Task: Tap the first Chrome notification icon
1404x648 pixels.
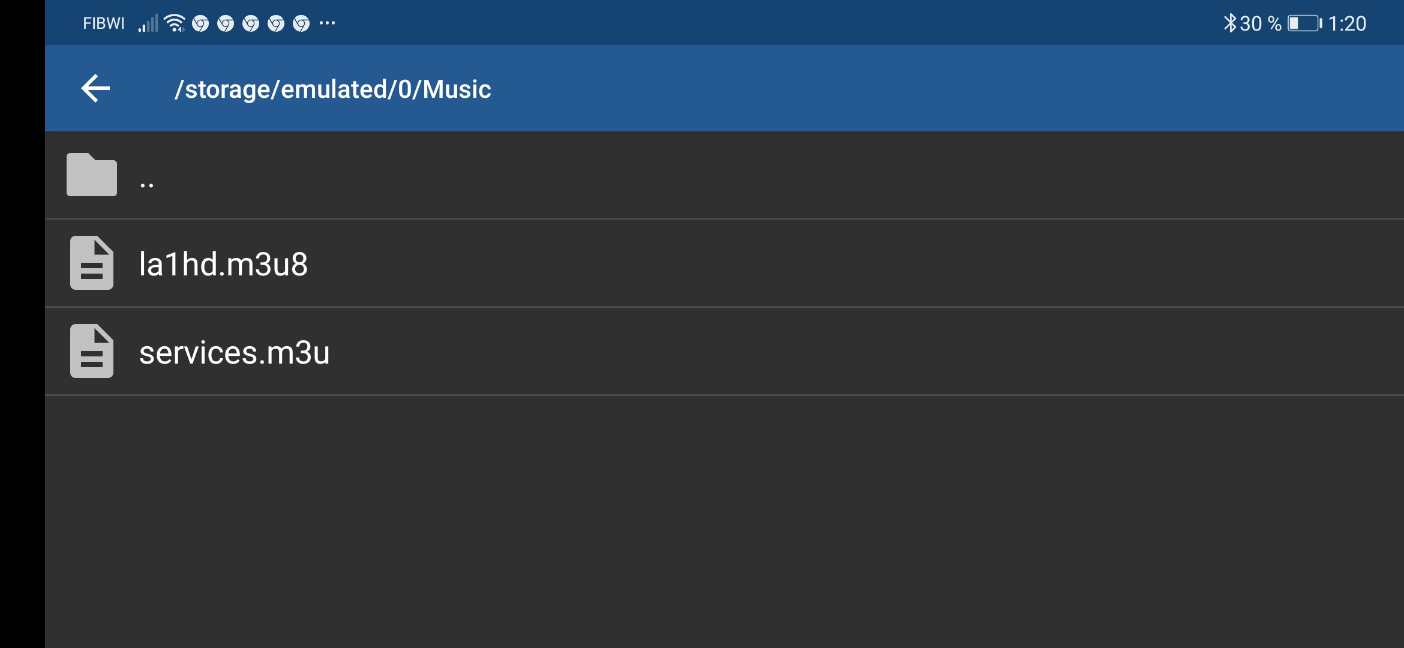Action: point(200,23)
